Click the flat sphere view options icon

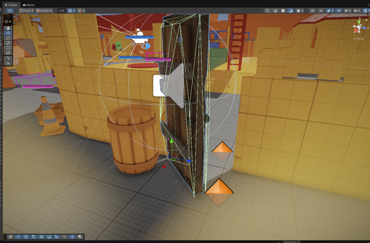pyautogui.click(x=346, y=11)
